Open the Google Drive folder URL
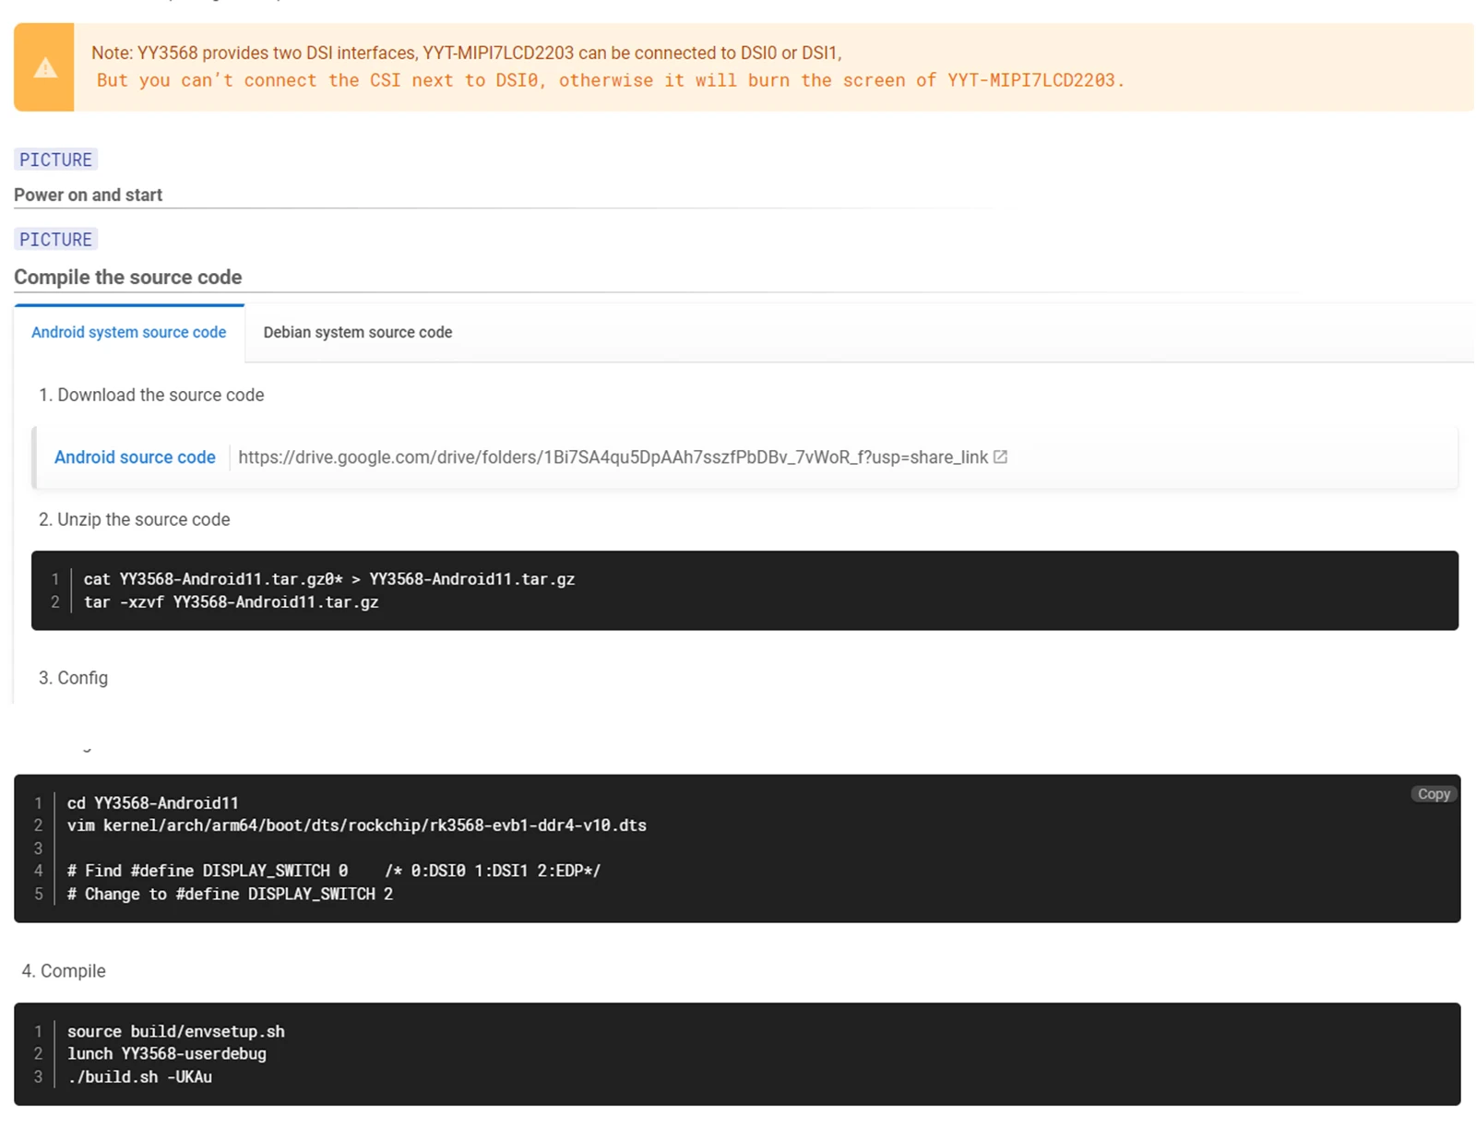The height and width of the screenshot is (1139, 1476). point(612,457)
